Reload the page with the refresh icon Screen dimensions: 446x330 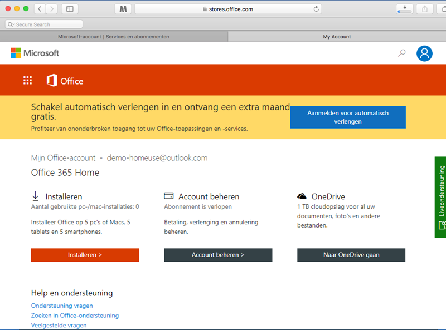point(317,9)
